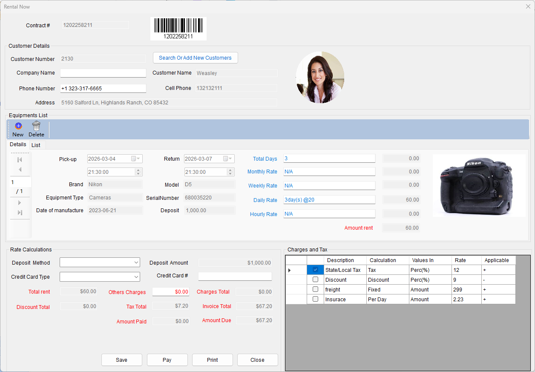This screenshot has width=535, height=372.
Task: Go to last equipment record
Action: coord(20,213)
